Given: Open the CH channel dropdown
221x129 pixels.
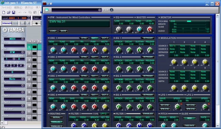Looking at the screenshot, I should coord(10,59).
